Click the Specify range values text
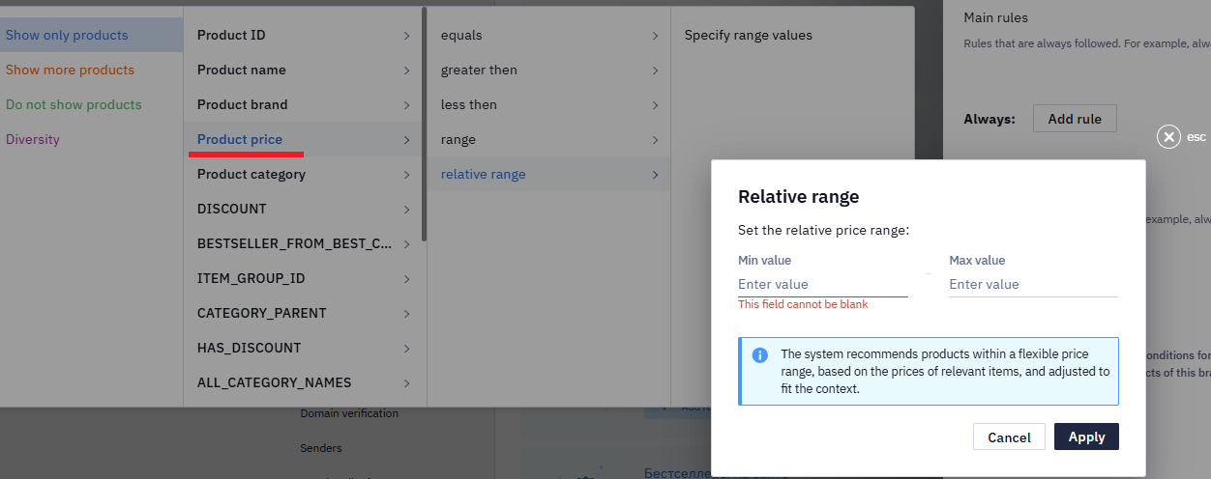This screenshot has width=1211, height=479. [749, 36]
